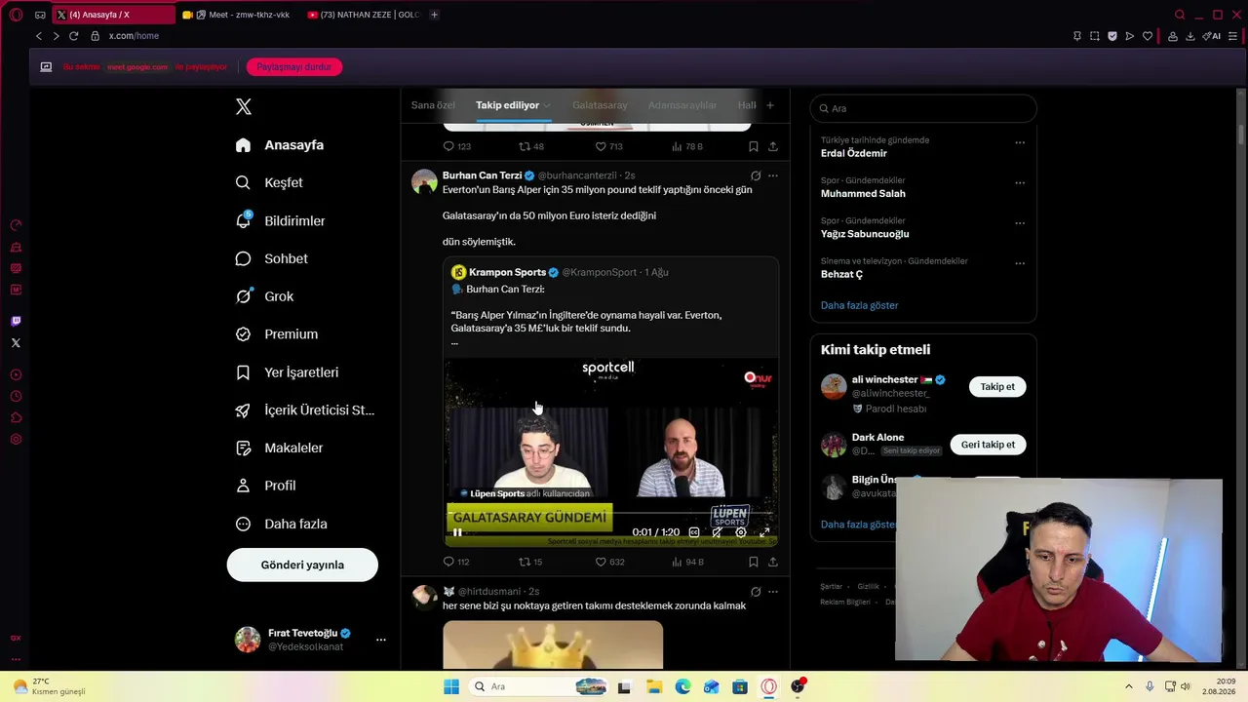This screenshot has width=1248, height=702.
Task: Open Makaleler in the sidebar
Action: coord(279,448)
